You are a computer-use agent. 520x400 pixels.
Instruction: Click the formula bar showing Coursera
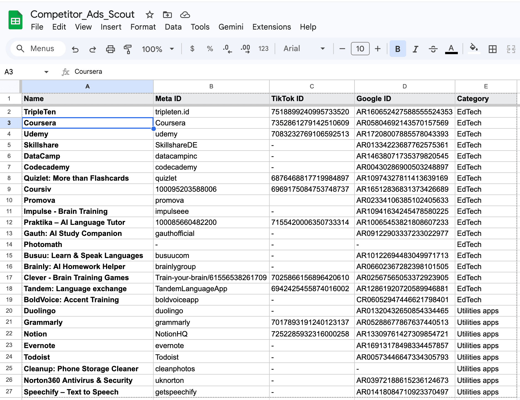coord(296,72)
